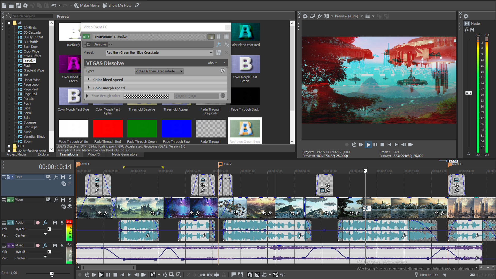The image size is (496, 279).
Task: Enable looped playback in the transport bar
Action: tap(87, 275)
